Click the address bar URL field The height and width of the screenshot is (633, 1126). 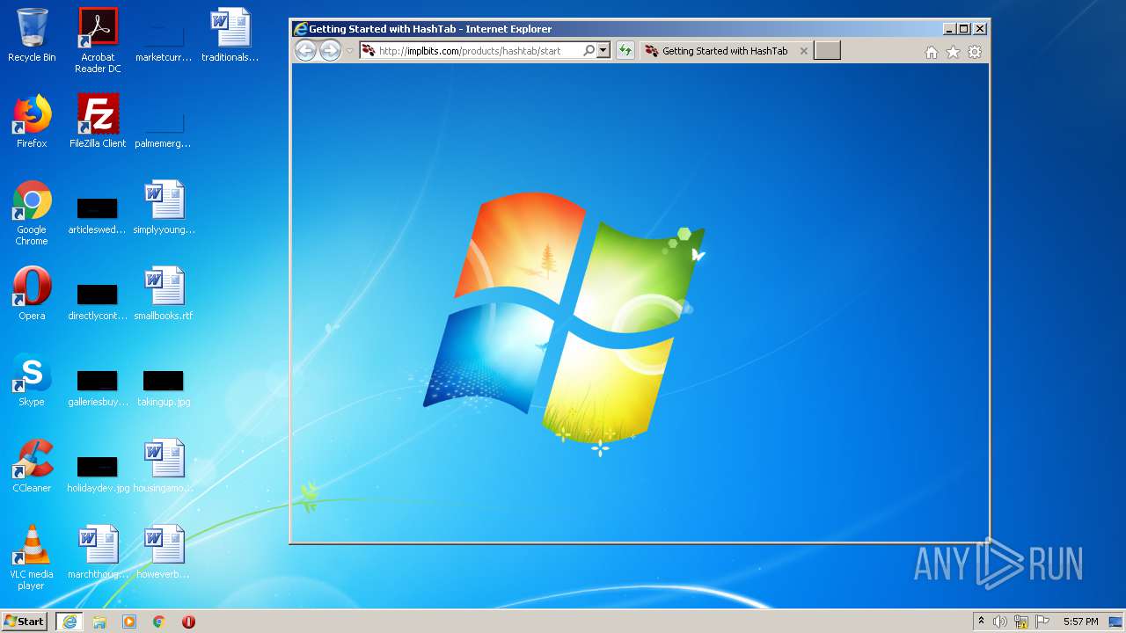479,51
